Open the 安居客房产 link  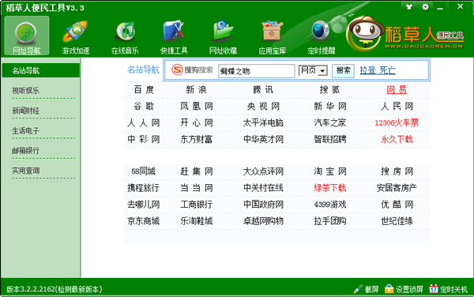(x=397, y=188)
